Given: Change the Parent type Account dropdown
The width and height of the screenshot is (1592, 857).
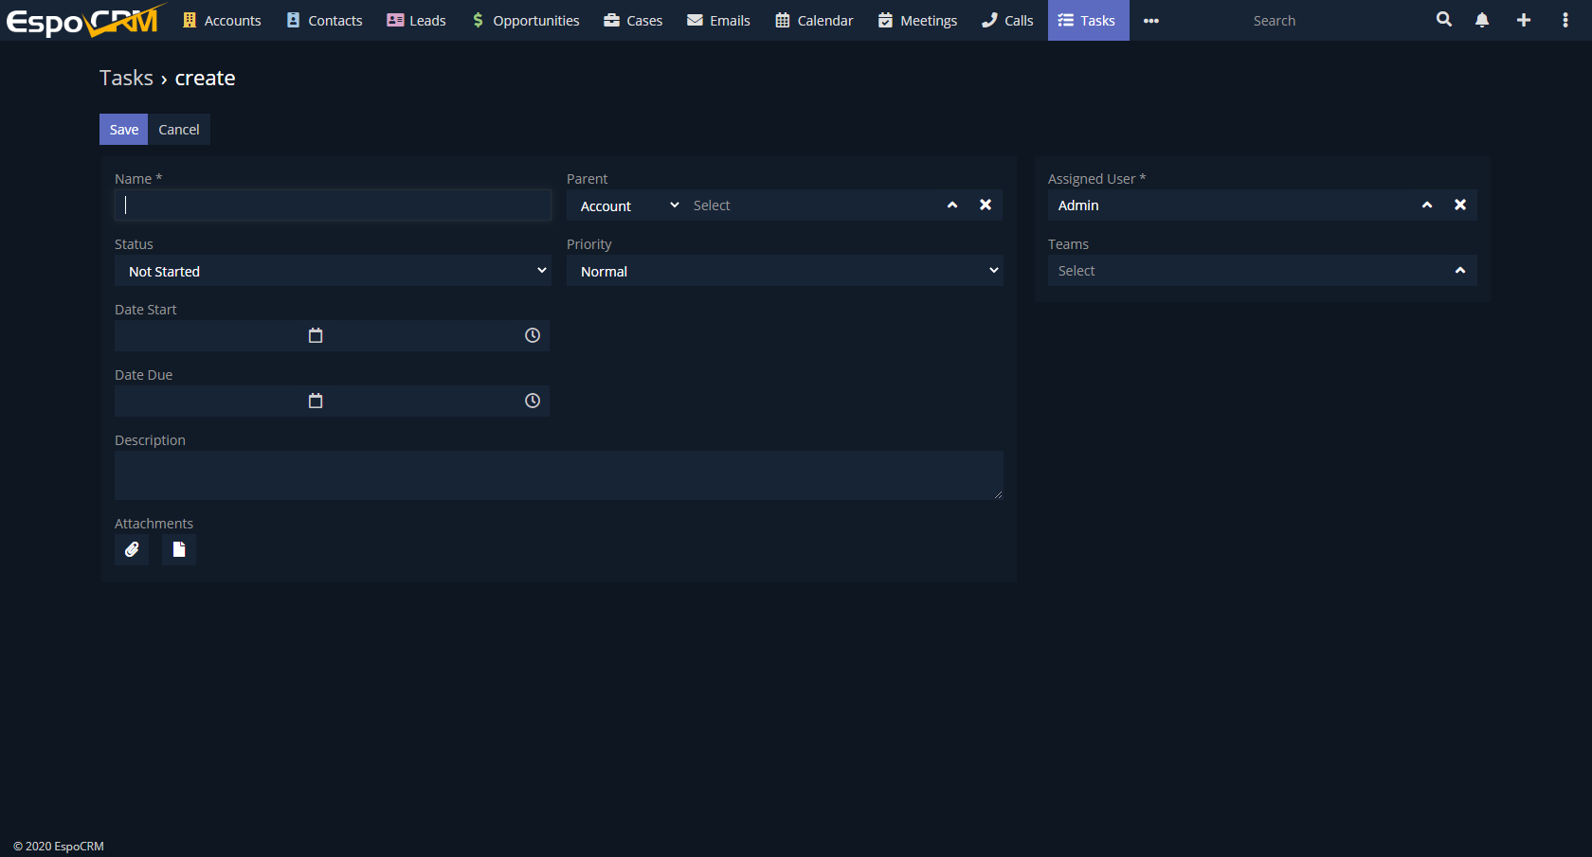Looking at the screenshot, I should click(627, 205).
